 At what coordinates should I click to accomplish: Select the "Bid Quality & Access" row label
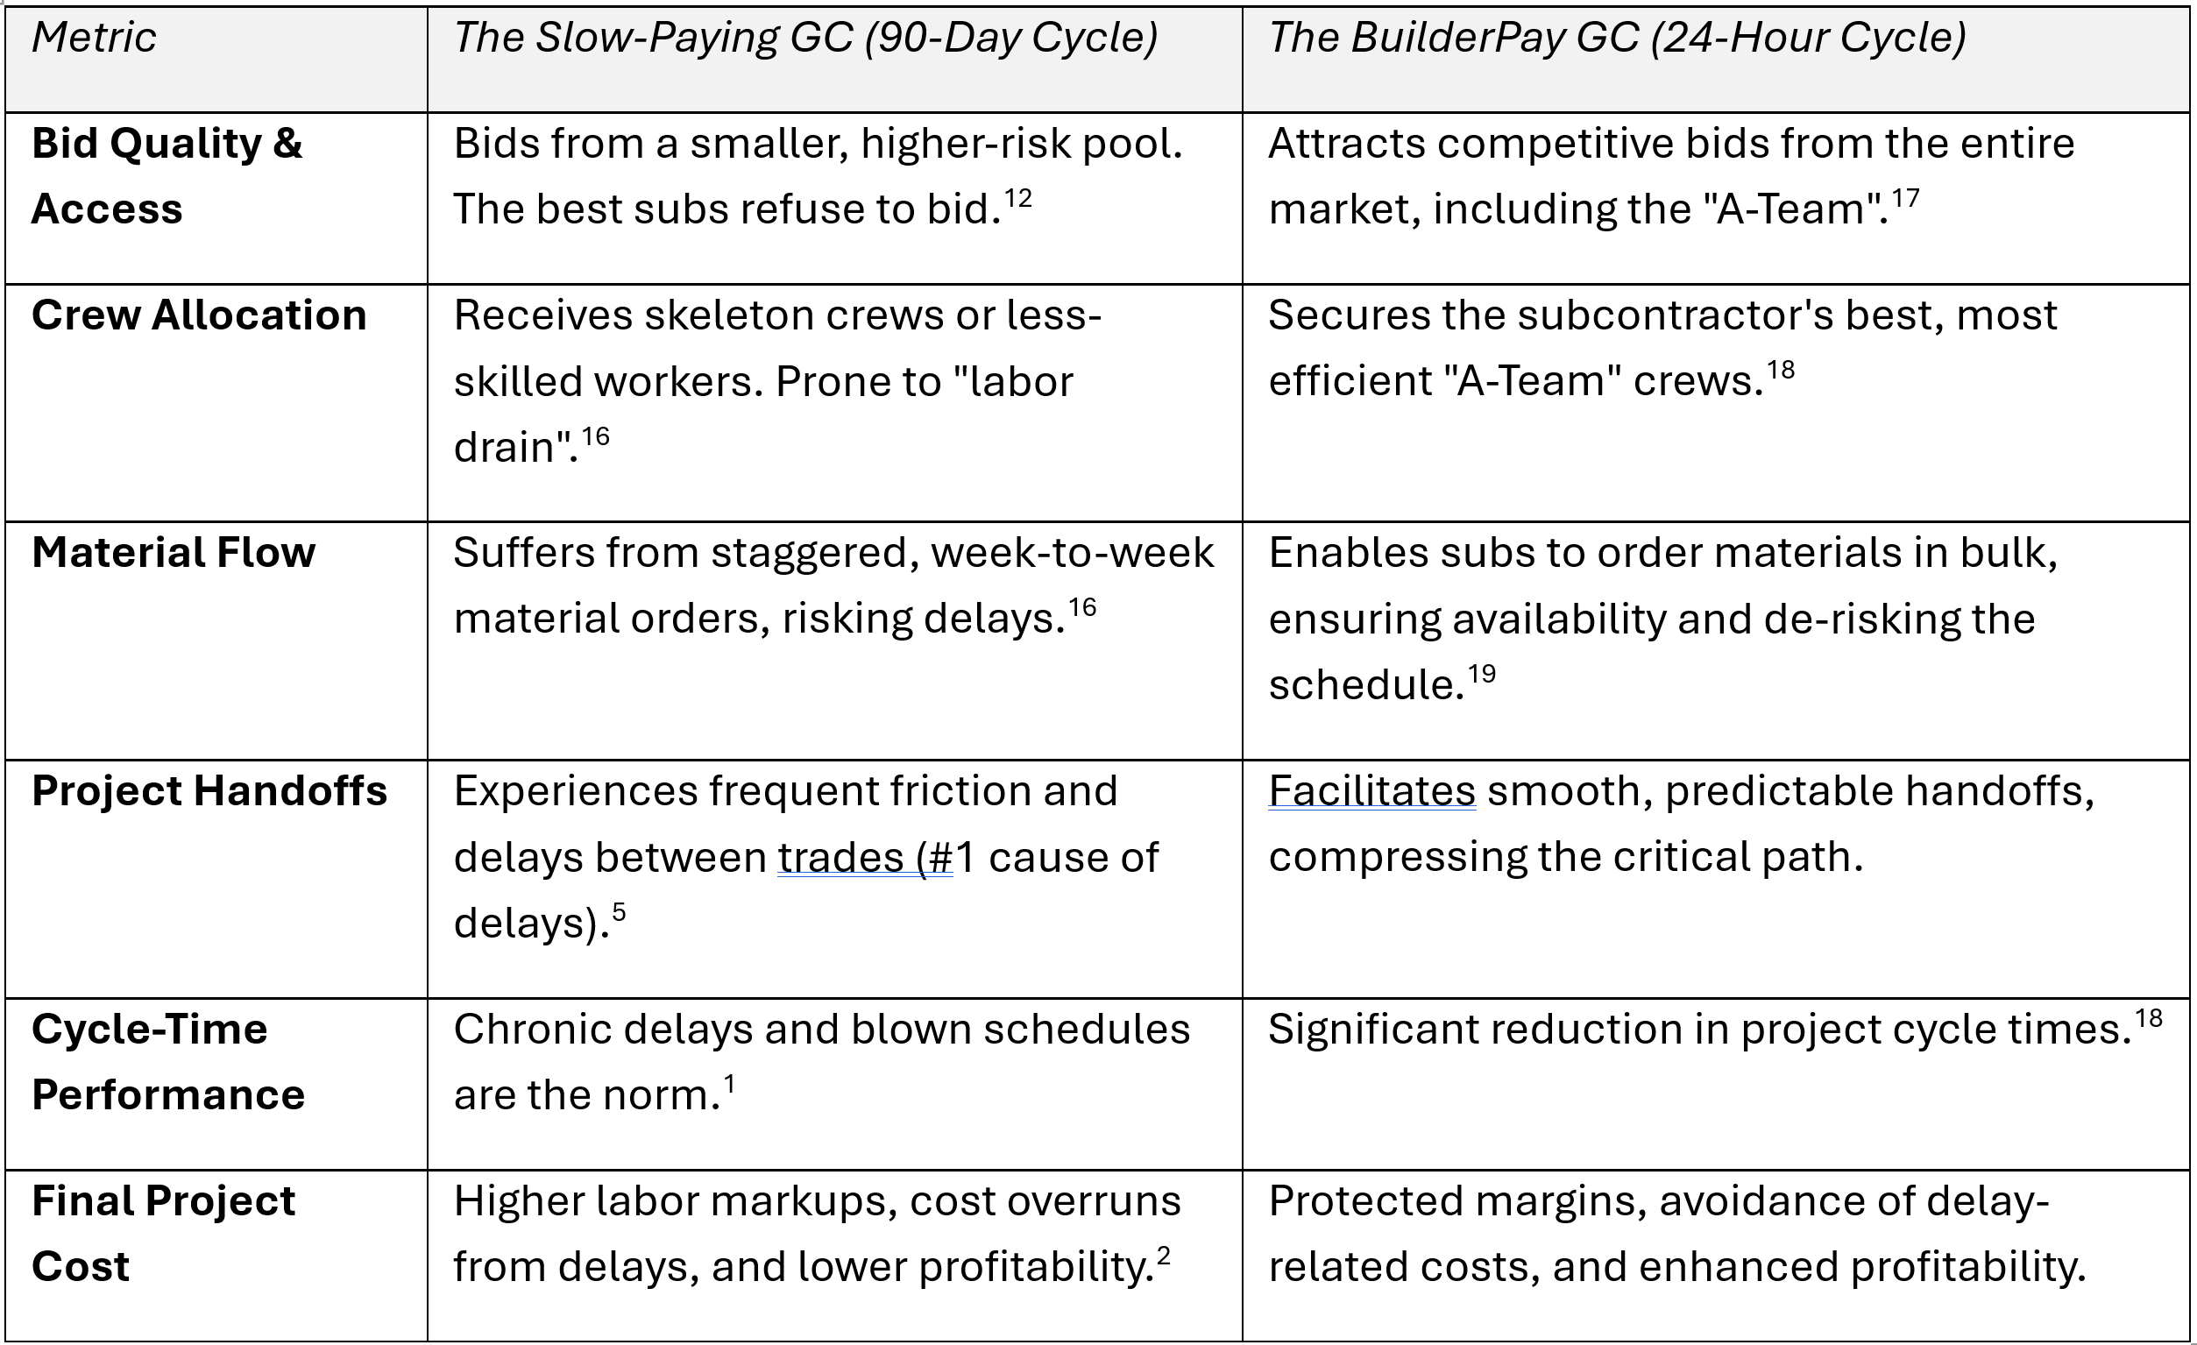[x=167, y=175]
